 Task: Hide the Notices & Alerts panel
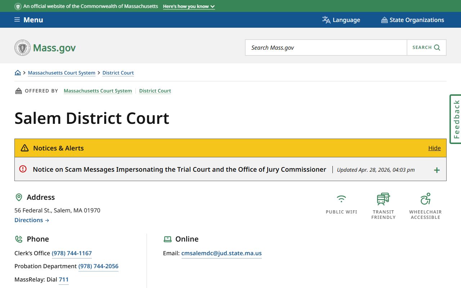click(434, 148)
